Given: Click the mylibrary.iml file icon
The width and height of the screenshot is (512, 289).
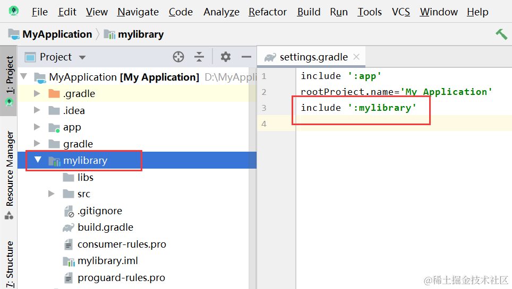Looking at the screenshot, I should click(69, 261).
